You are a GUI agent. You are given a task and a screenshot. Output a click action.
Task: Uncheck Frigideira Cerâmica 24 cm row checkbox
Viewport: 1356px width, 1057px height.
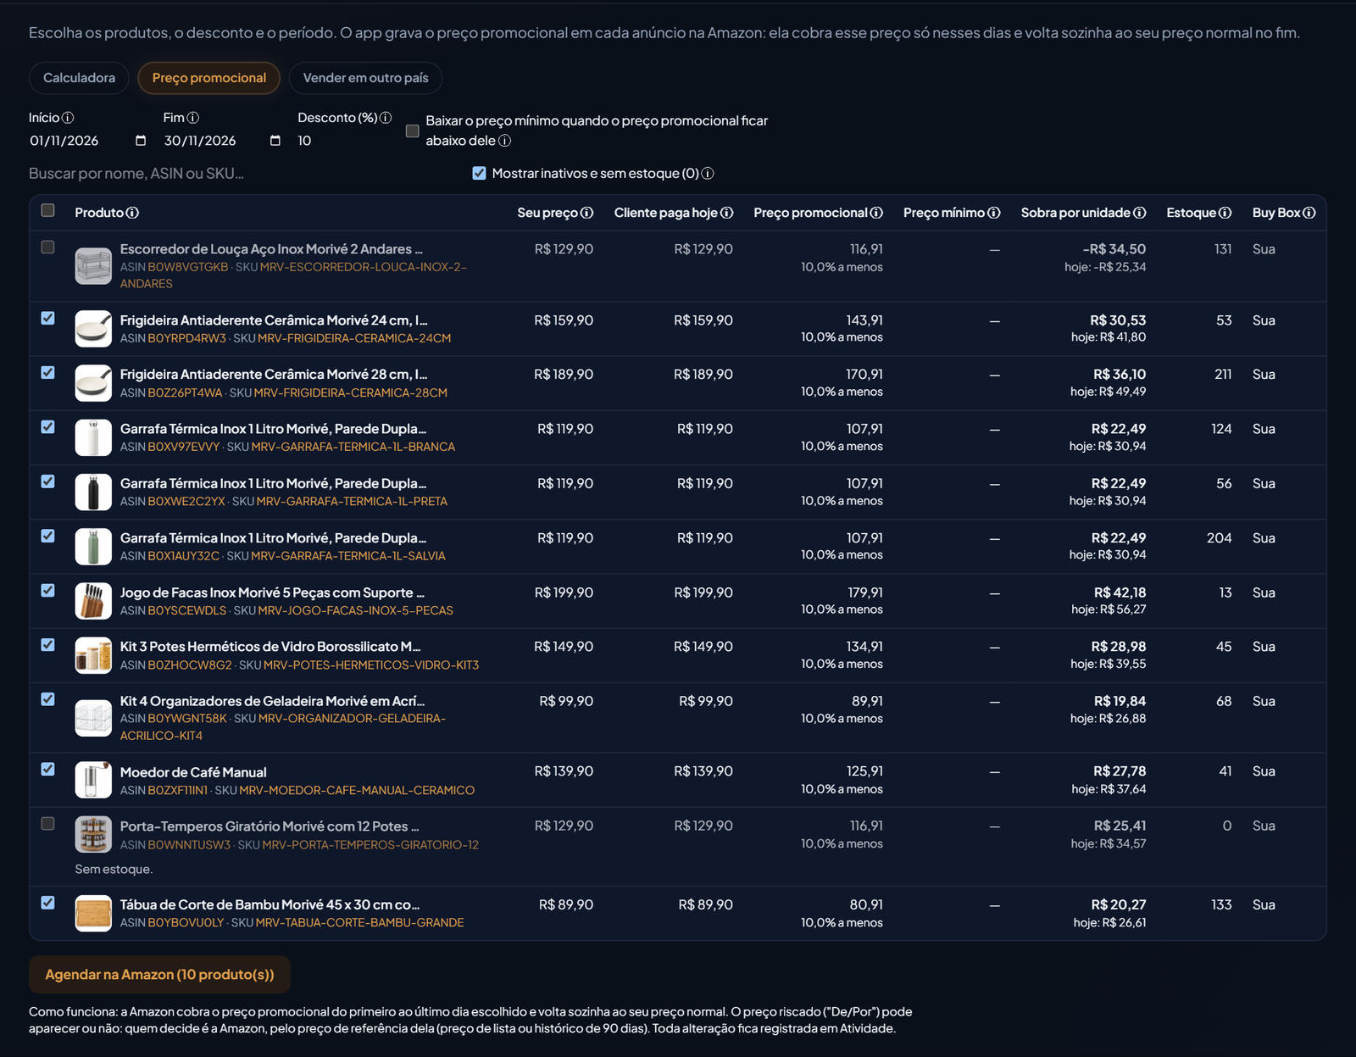click(48, 319)
